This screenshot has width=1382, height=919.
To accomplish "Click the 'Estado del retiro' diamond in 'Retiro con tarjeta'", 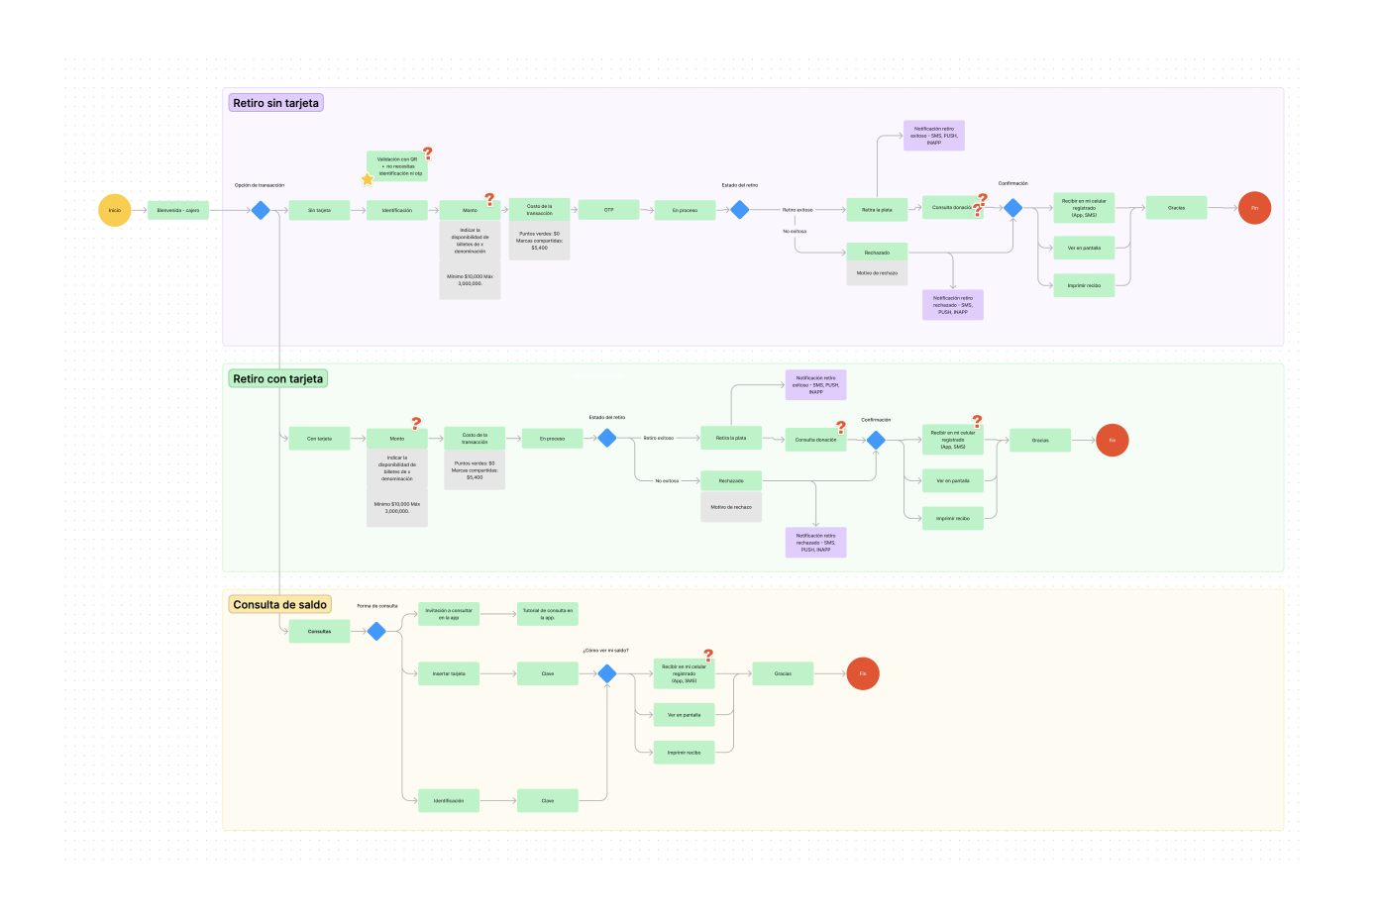I will coord(607,438).
